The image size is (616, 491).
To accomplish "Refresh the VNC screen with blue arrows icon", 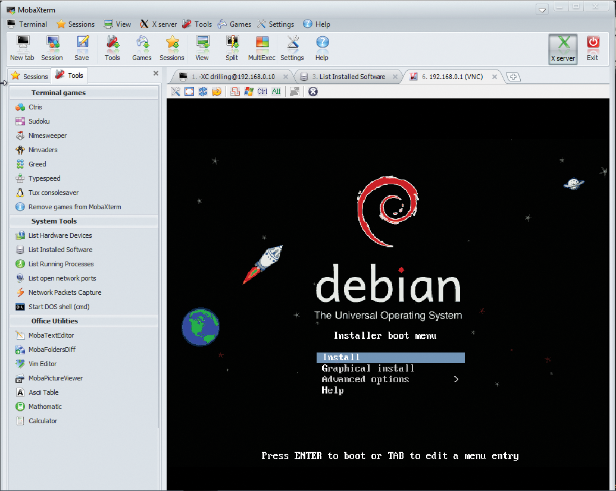I will pos(202,92).
